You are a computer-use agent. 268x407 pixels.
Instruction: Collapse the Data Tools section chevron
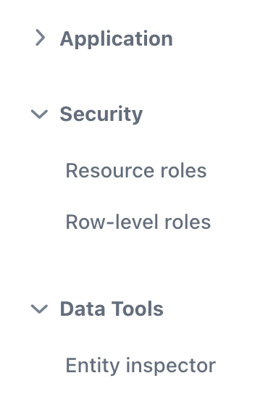[x=39, y=309]
